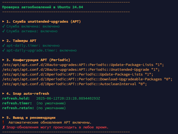The height and width of the screenshot is (134, 178).
Task: Click the arrow marker before section 1
Action: [x=3, y=21]
